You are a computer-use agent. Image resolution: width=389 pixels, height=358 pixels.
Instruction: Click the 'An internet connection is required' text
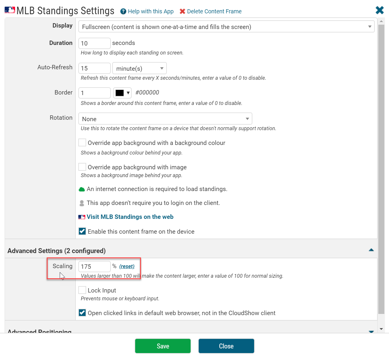[157, 189]
